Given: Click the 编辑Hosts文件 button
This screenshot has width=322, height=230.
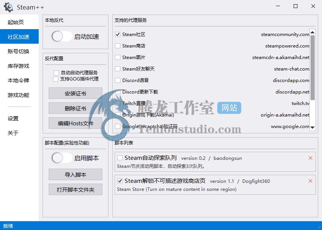Looking at the screenshot, I should click(x=76, y=123).
